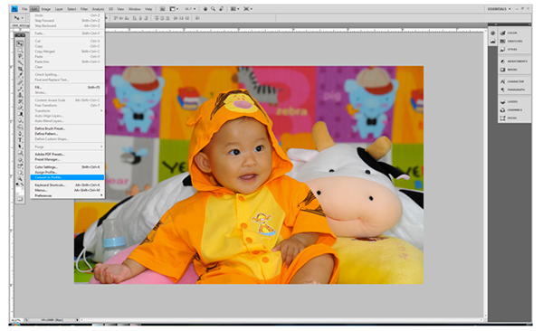This screenshot has width=543, height=331.
Task: Choose Color Settings from the Edit menu
Action: click(x=68, y=167)
